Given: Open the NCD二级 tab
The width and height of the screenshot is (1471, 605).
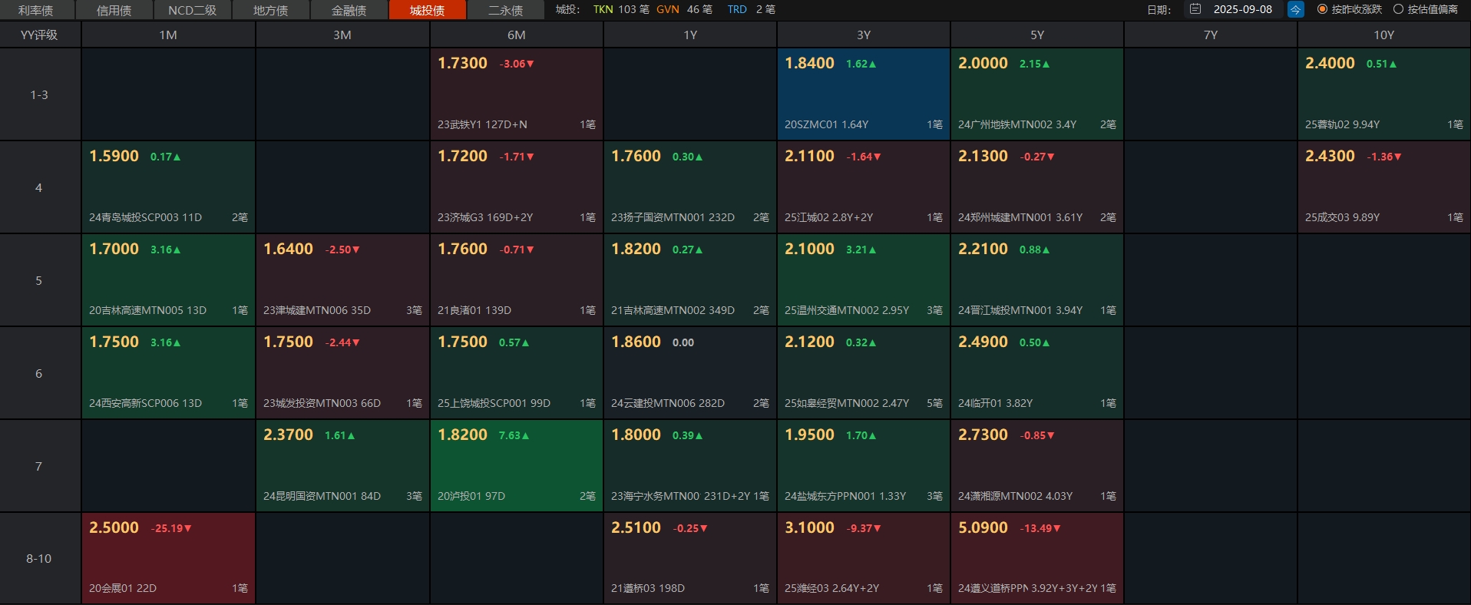Looking at the screenshot, I should [x=192, y=10].
